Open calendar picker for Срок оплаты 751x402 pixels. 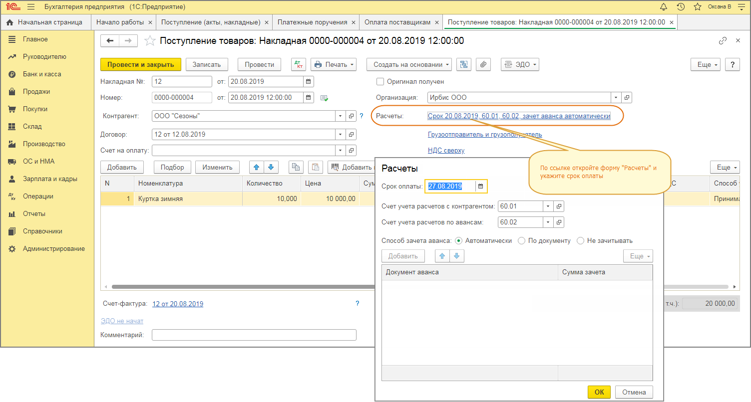pyautogui.click(x=480, y=187)
